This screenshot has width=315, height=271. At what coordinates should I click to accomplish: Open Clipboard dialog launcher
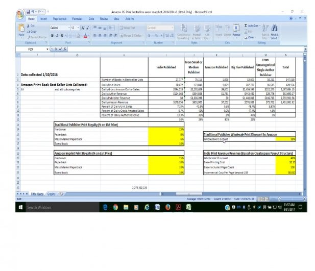coord(46,42)
